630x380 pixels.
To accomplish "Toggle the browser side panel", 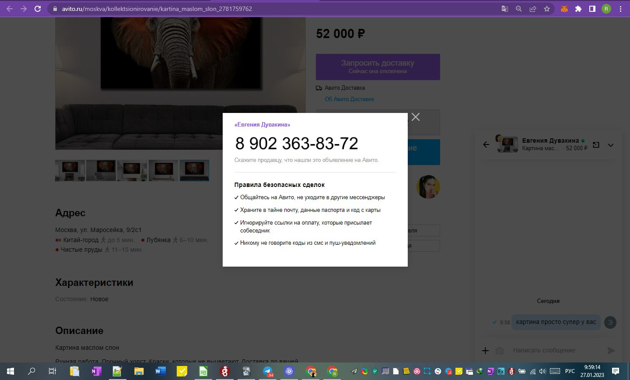I will (x=592, y=9).
